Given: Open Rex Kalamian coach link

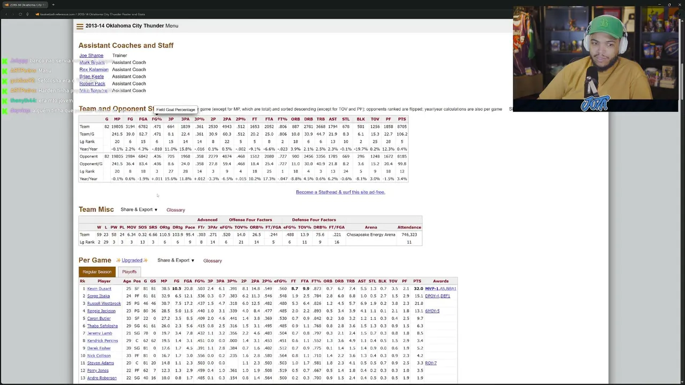Looking at the screenshot, I should point(94,70).
